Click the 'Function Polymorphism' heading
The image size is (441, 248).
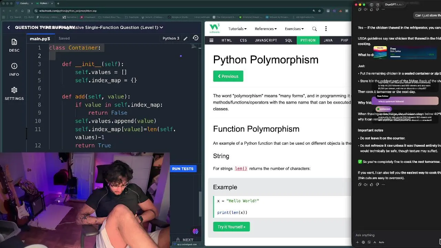click(256, 129)
